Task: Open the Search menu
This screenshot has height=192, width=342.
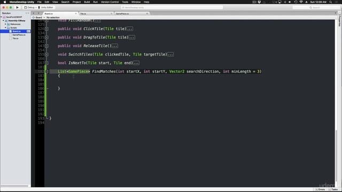Action: coord(65,2)
